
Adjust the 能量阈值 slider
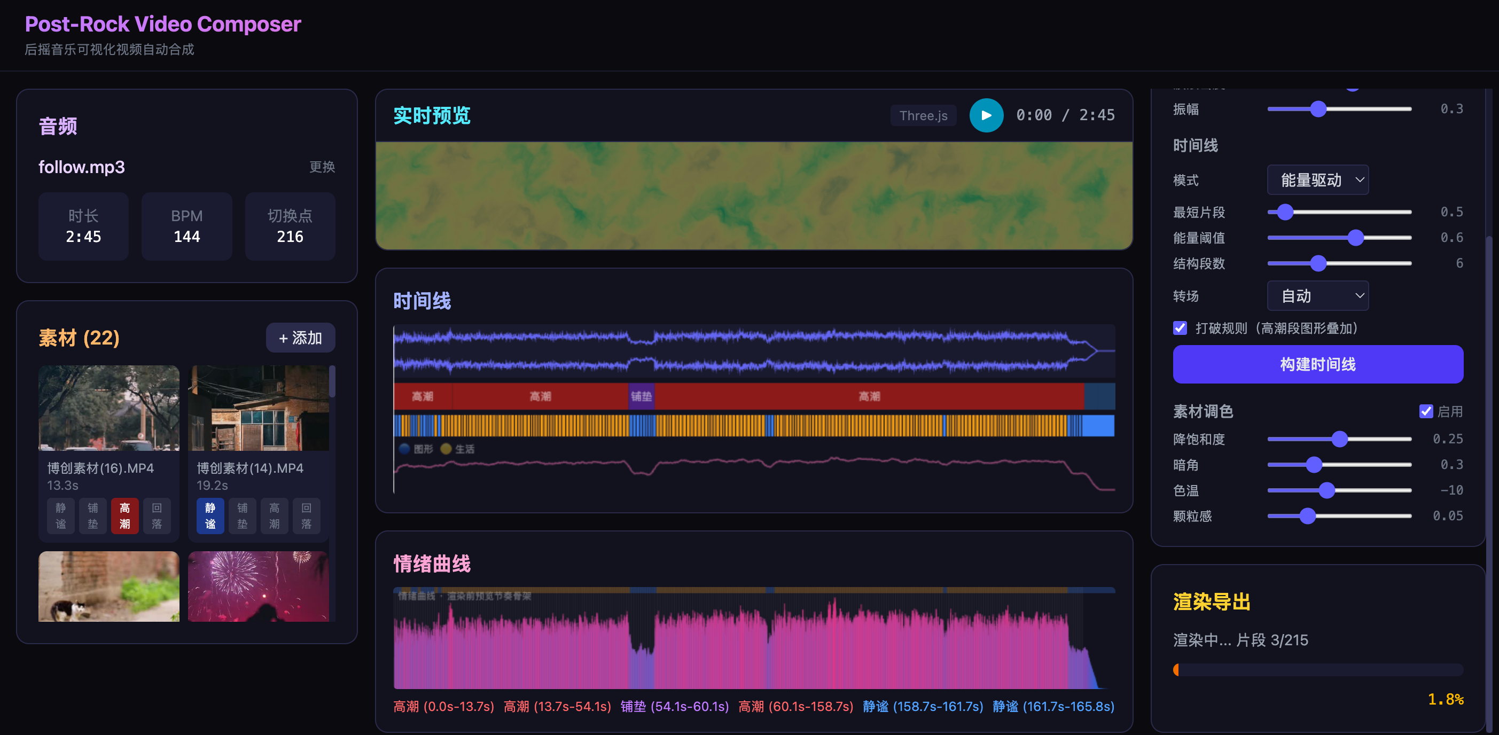tap(1339, 238)
